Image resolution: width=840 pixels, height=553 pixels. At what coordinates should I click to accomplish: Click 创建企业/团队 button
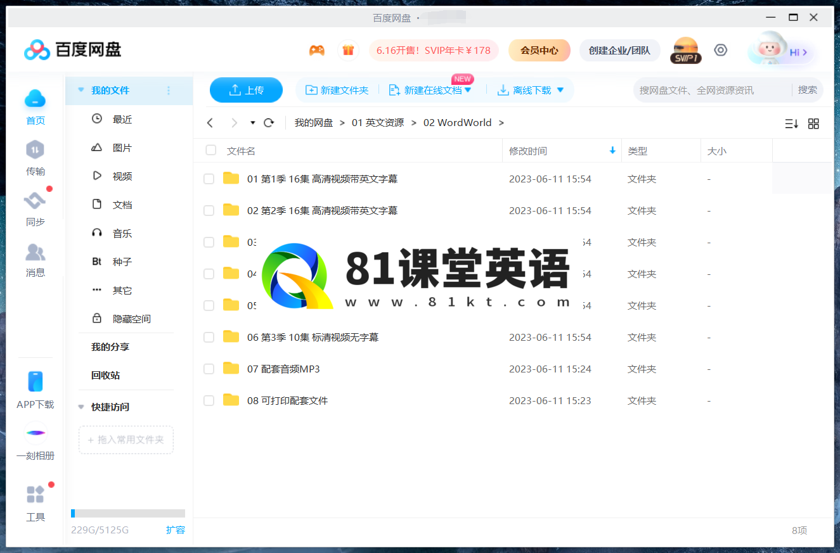click(619, 51)
